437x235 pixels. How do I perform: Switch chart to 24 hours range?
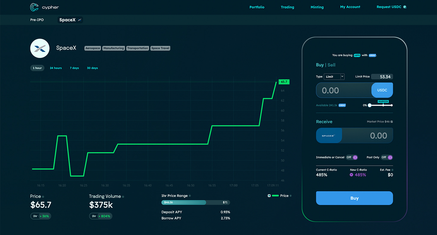coord(56,68)
